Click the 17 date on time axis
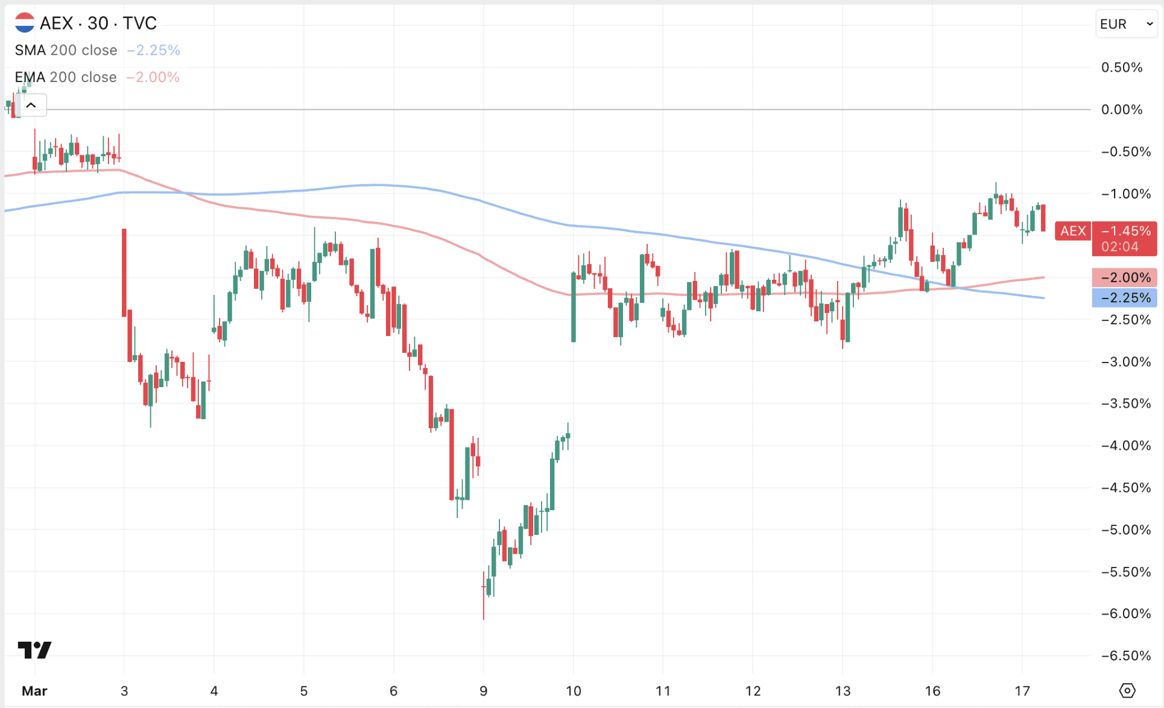The width and height of the screenshot is (1164, 708). pyautogui.click(x=1022, y=691)
